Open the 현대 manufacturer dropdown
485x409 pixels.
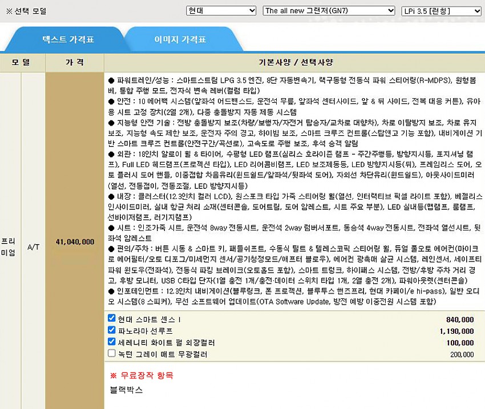221,11
